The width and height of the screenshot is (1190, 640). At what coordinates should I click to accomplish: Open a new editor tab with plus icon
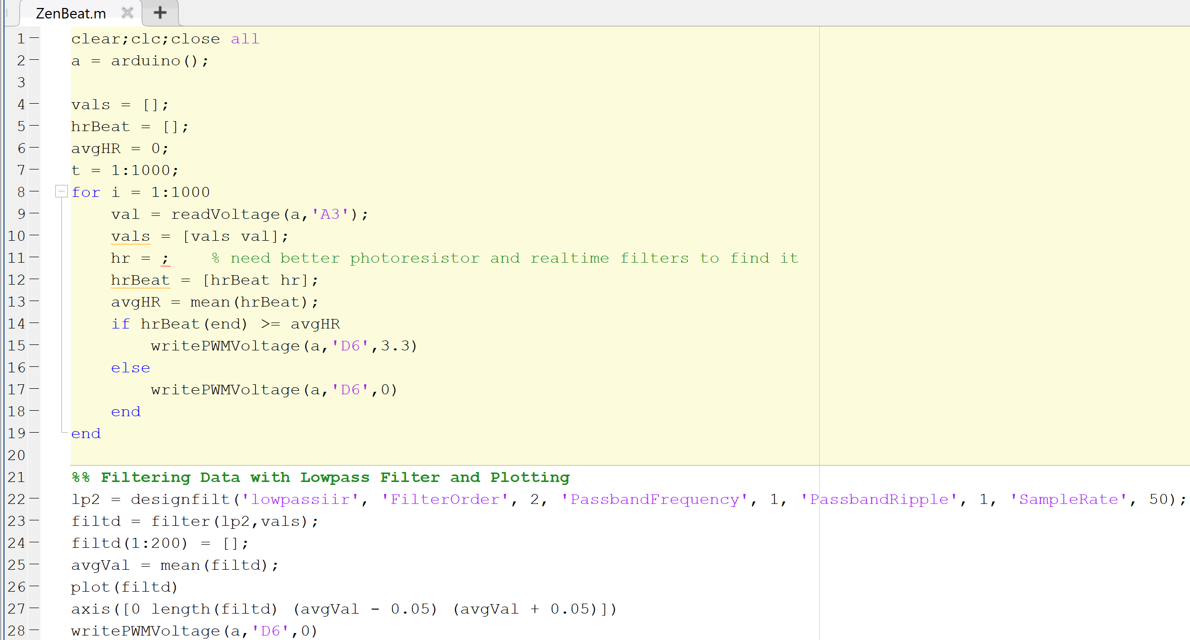point(160,12)
